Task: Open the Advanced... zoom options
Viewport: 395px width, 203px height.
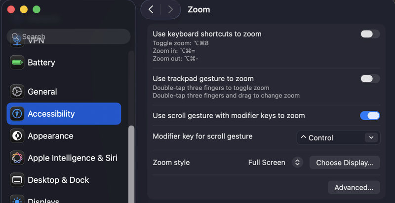Action: [354, 187]
